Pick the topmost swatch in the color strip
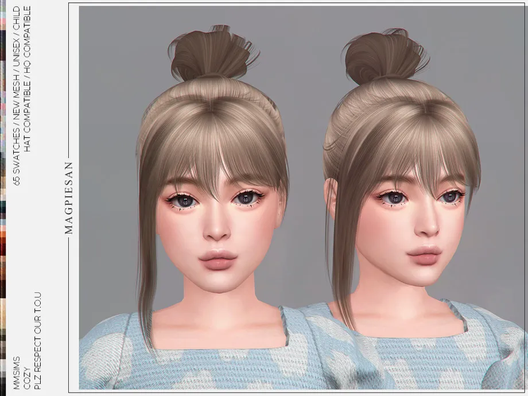The height and width of the screenshot is (396, 528). (x=3, y=3)
